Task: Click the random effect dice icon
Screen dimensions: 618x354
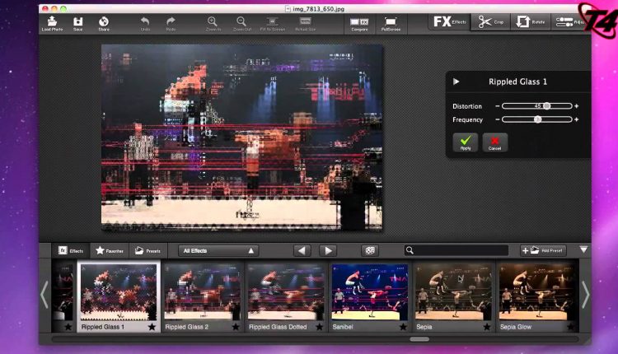Action: click(x=370, y=251)
